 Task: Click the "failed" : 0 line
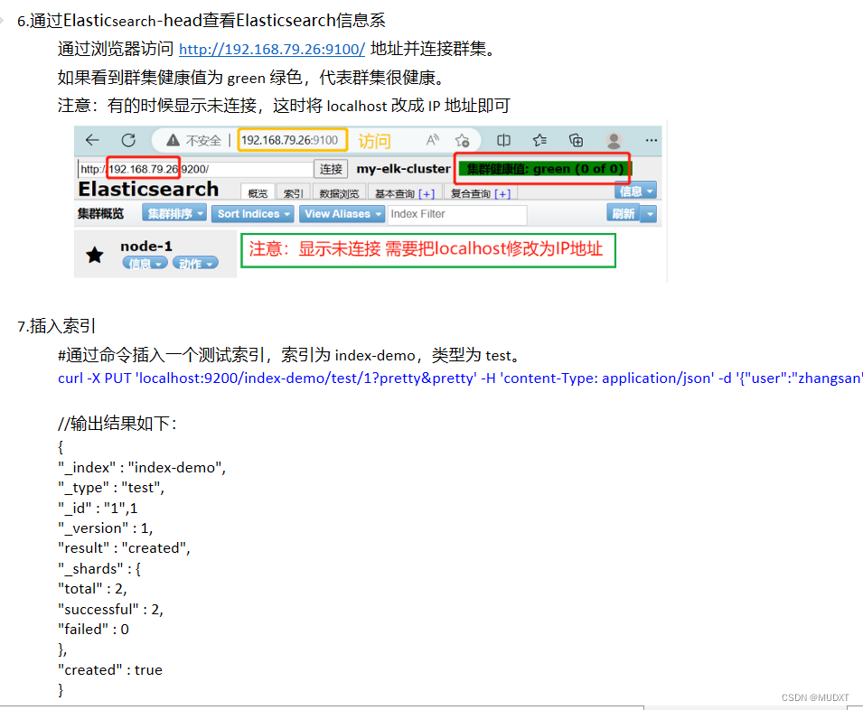coord(94,630)
